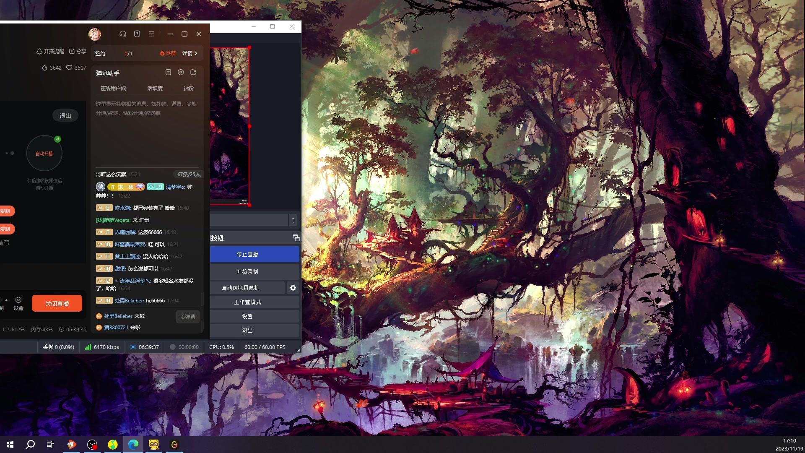Open 设置 button in OBS controls

pos(247,316)
